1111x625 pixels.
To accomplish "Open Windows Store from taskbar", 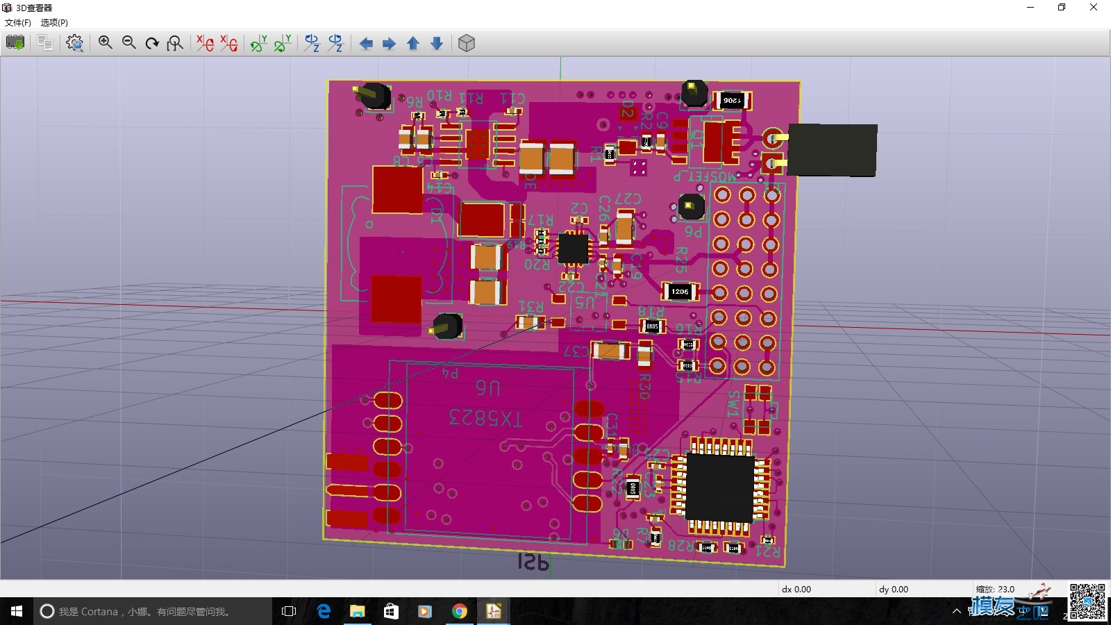I will (x=391, y=611).
